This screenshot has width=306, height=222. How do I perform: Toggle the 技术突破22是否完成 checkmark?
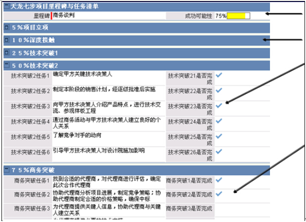point(219,90)
